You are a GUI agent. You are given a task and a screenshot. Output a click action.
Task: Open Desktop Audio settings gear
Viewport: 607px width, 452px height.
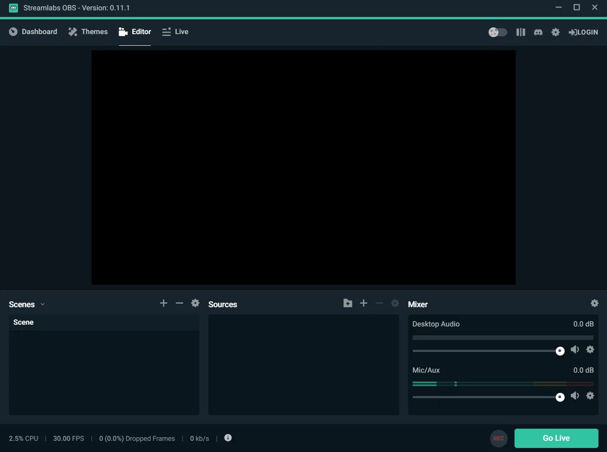590,349
